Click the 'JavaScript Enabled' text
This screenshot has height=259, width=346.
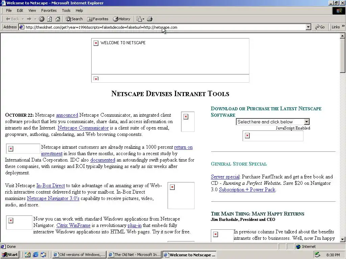(293, 128)
